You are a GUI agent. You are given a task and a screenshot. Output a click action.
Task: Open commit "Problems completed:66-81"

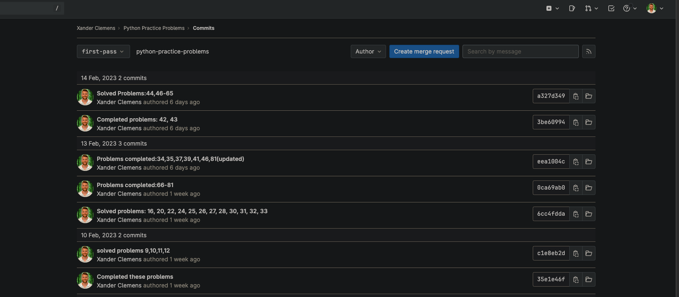135,185
